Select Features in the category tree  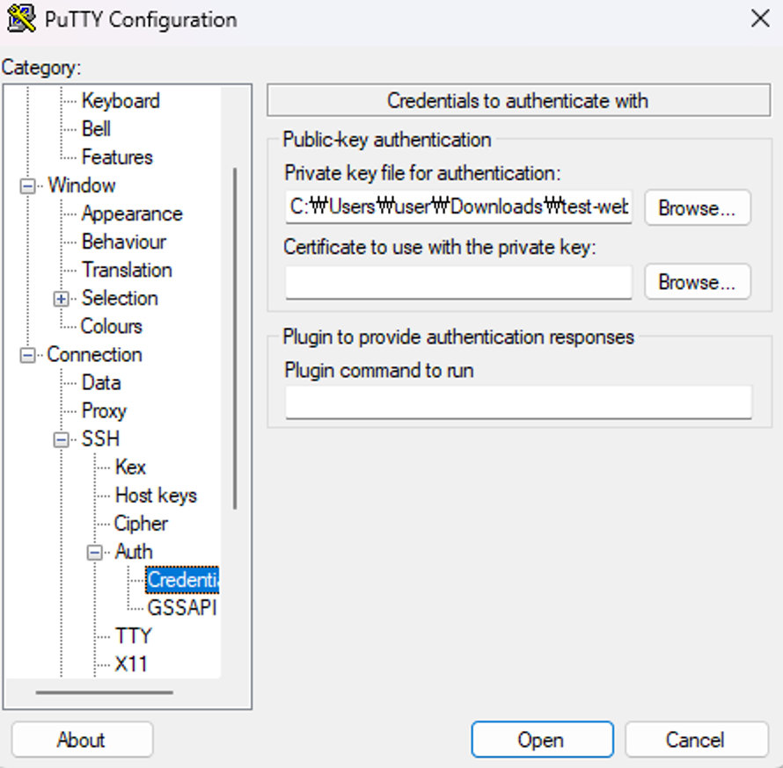pos(117,157)
